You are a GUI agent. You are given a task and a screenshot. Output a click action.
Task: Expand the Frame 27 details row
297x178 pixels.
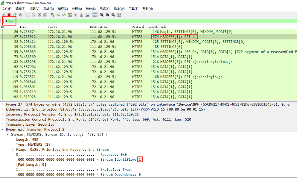point(3,104)
